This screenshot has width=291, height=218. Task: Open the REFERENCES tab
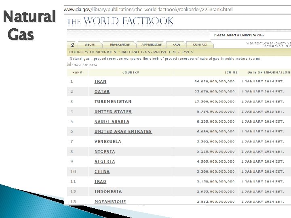(x=120, y=45)
